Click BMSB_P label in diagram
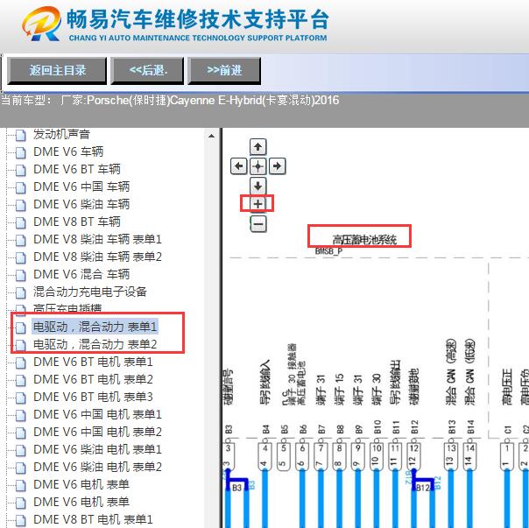The width and height of the screenshot is (529, 528). coord(328,251)
